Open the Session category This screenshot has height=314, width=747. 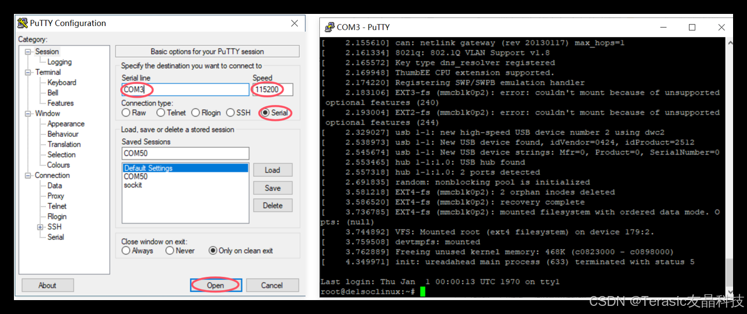(x=47, y=52)
